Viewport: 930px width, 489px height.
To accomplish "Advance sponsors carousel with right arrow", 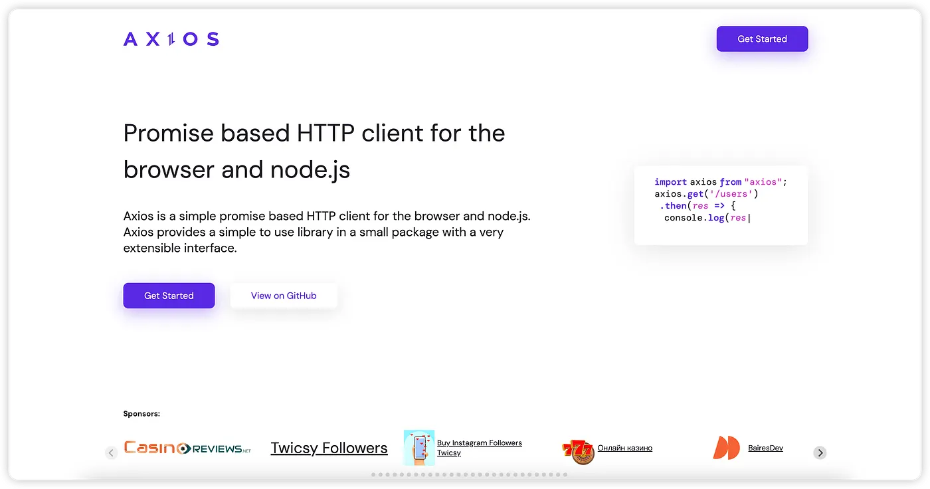I will (x=820, y=452).
